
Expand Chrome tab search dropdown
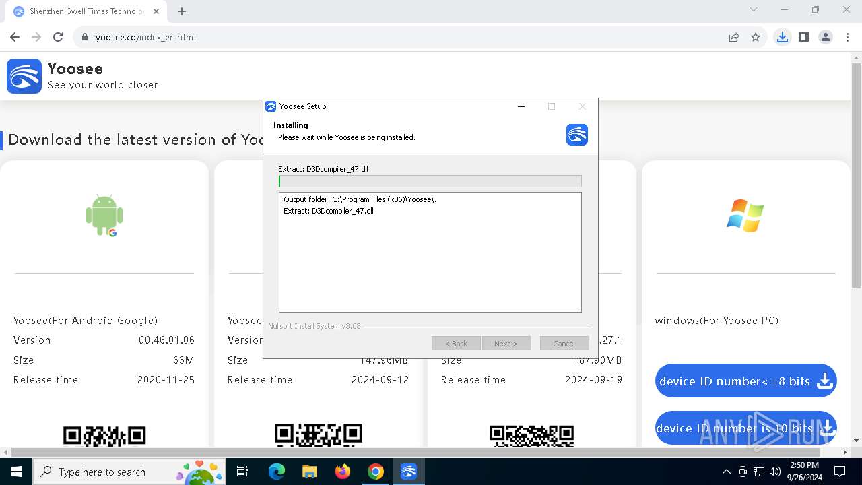(x=754, y=10)
